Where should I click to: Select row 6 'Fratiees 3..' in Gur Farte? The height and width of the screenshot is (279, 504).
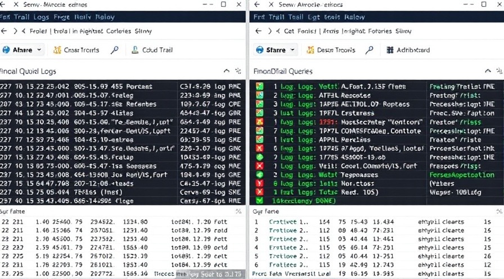(377, 265)
